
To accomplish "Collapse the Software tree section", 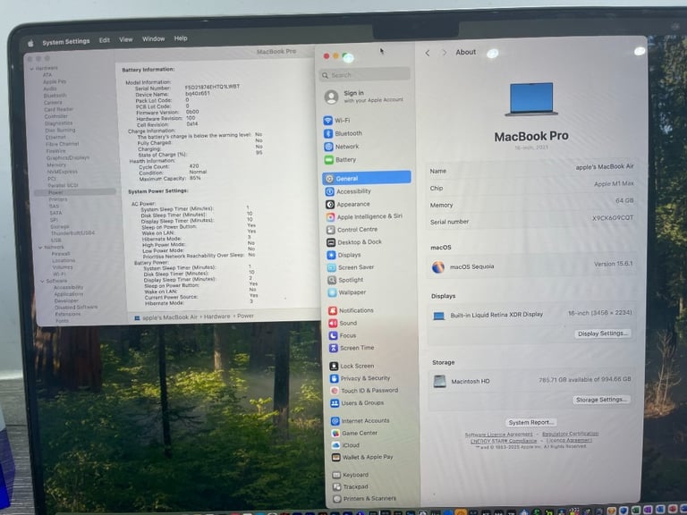I will click(x=43, y=281).
